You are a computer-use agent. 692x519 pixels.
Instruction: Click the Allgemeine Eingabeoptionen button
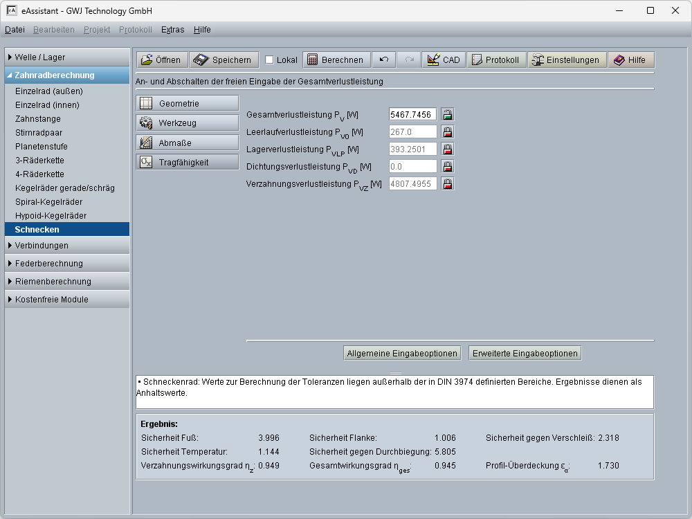[402, 354]
